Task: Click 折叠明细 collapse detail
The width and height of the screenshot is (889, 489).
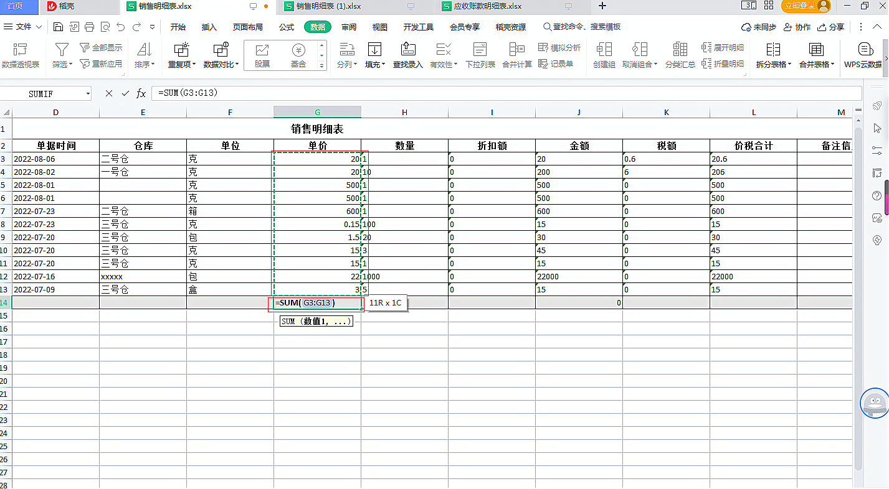Action: click(x=723, y=63)
